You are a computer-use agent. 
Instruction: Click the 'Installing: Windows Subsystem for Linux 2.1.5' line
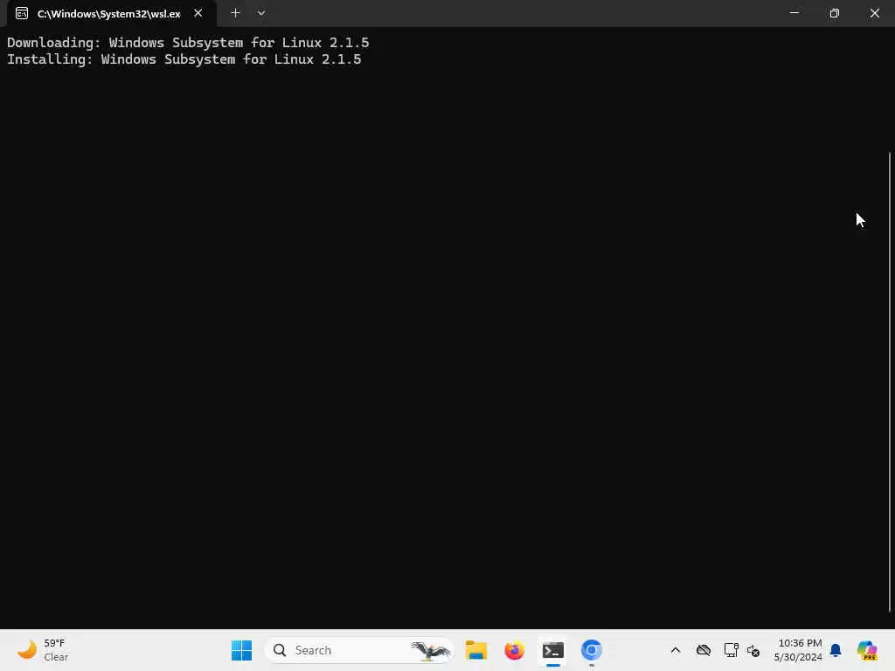click(184, 59)
